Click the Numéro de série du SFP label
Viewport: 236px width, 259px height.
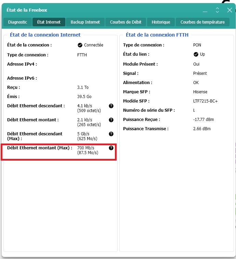pos(149,110)
